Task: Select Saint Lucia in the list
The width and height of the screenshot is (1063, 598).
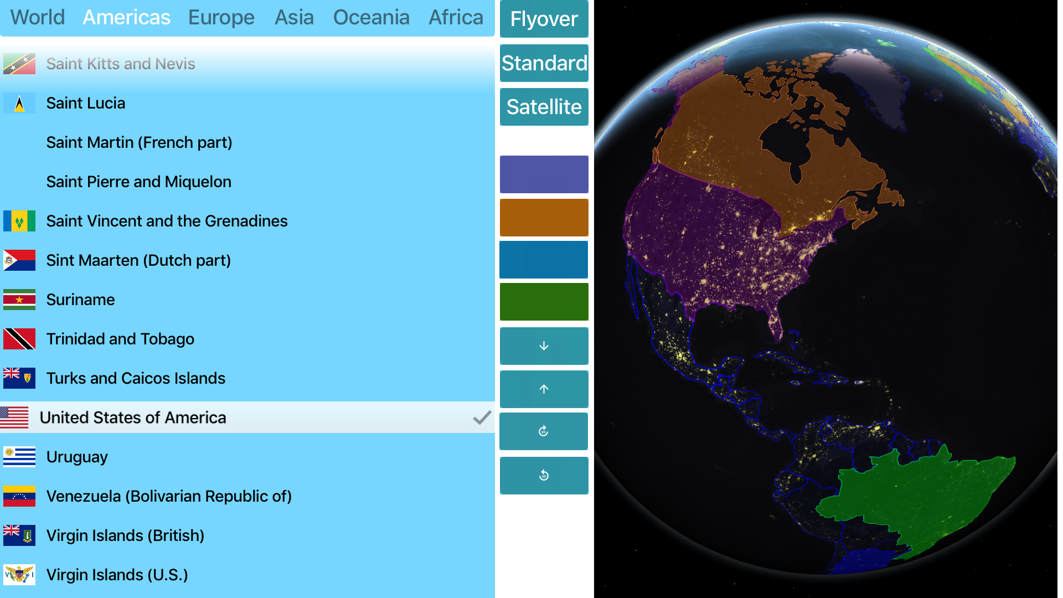Action: [x=247, y=104]
